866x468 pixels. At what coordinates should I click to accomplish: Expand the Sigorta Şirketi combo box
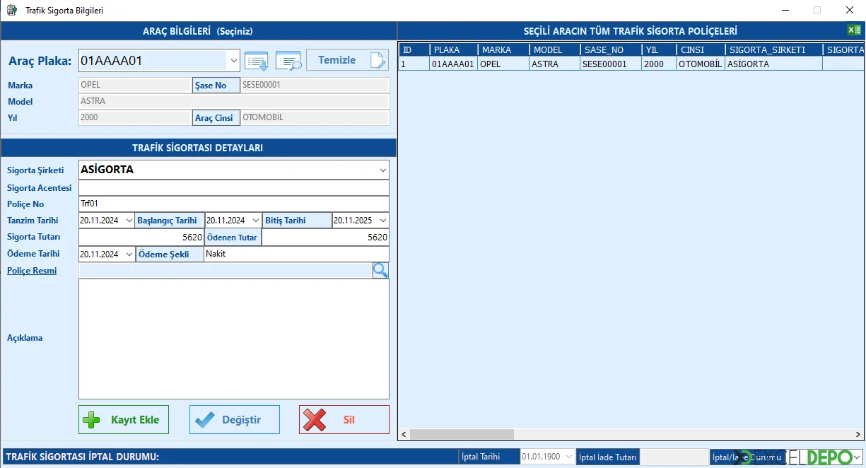click(x=382, y=170)
